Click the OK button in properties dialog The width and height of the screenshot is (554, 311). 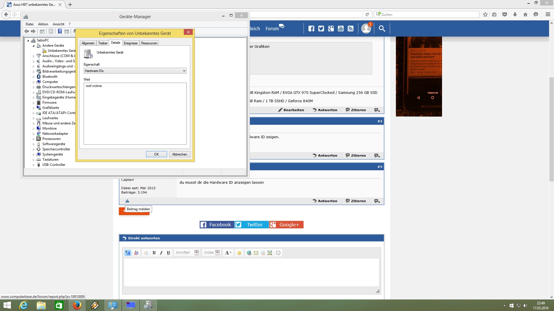(x=156, y=154)
